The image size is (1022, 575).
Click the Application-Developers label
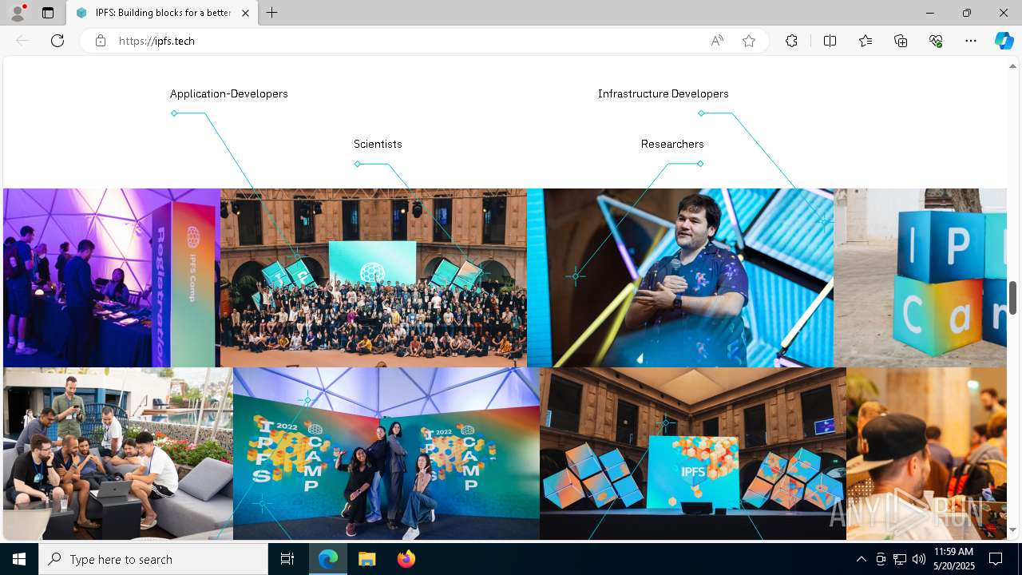pyautogui.click(x=228, y=93)
